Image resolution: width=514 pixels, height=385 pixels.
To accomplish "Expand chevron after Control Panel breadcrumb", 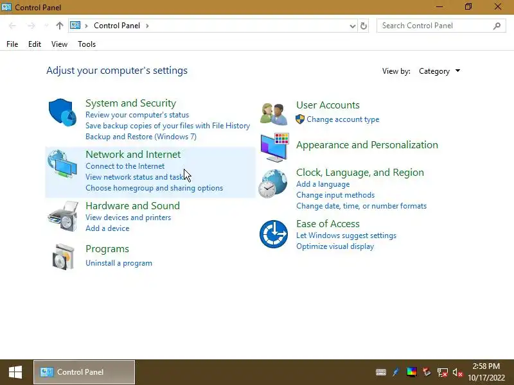I will (x=147, y=26).
